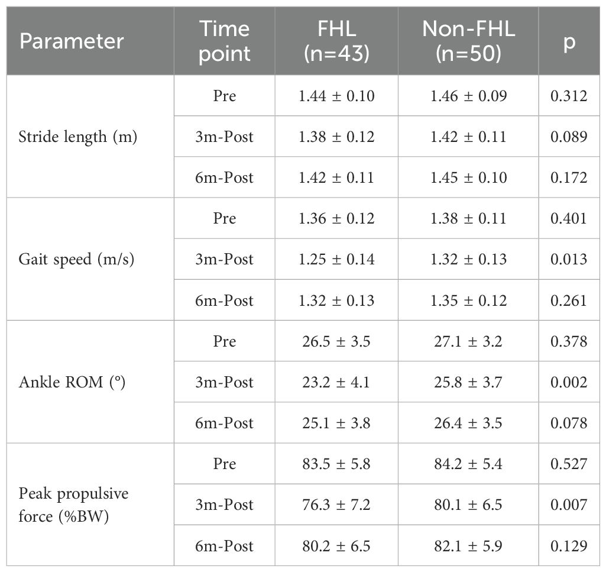Image resolution: width=606 pixels, height=572 pixels.
Task: Click the cell showing 1.46 ± 0.09
Action: 468,95
